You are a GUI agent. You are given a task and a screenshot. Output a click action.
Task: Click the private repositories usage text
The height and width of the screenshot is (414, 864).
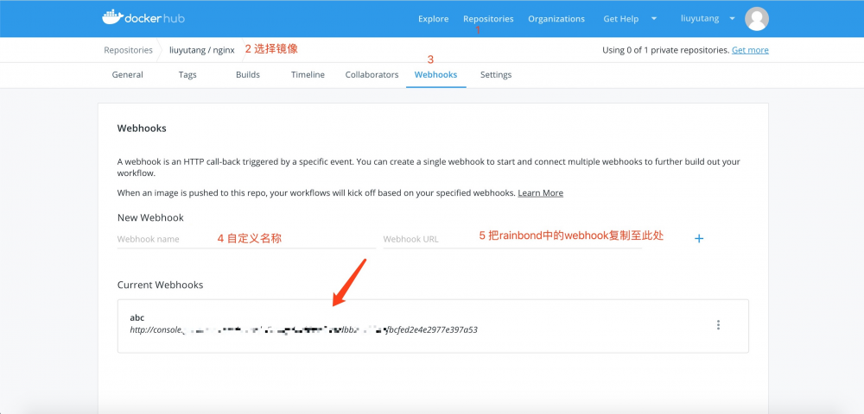pyautogui.click(x=665, y=50)
